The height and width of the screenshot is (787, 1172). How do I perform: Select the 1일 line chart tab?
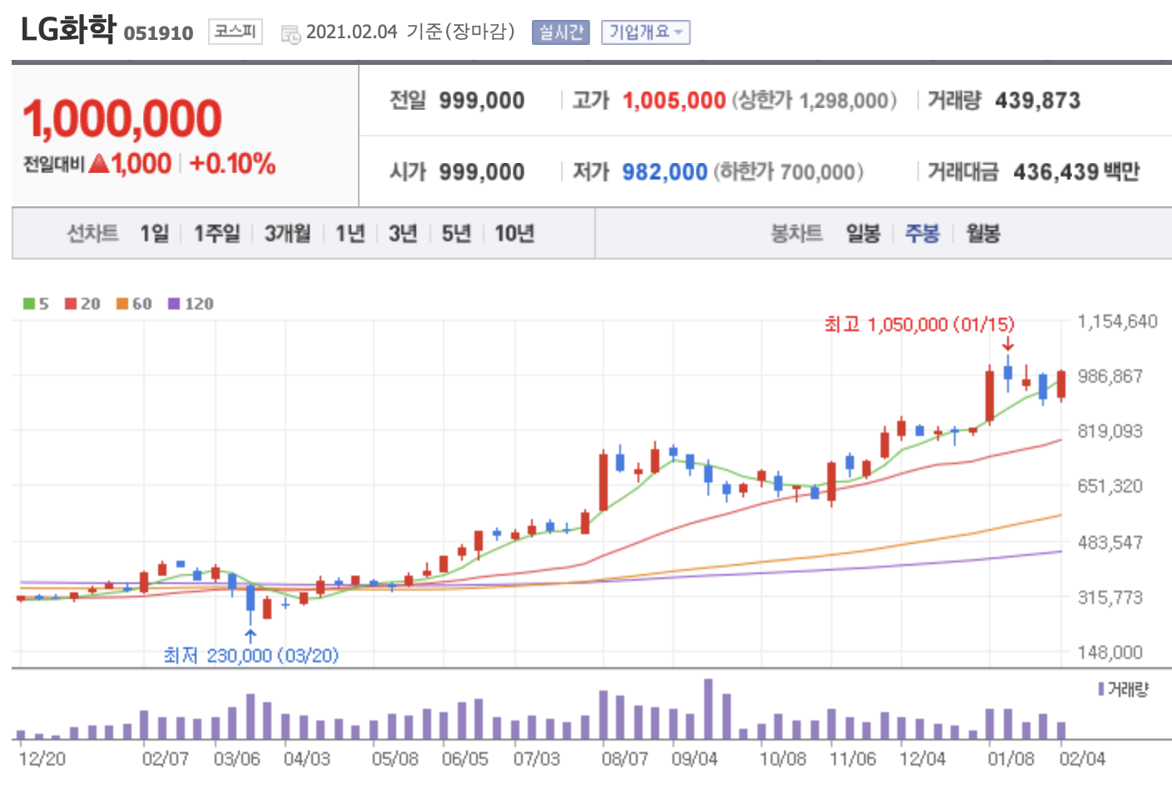(155, 234)
